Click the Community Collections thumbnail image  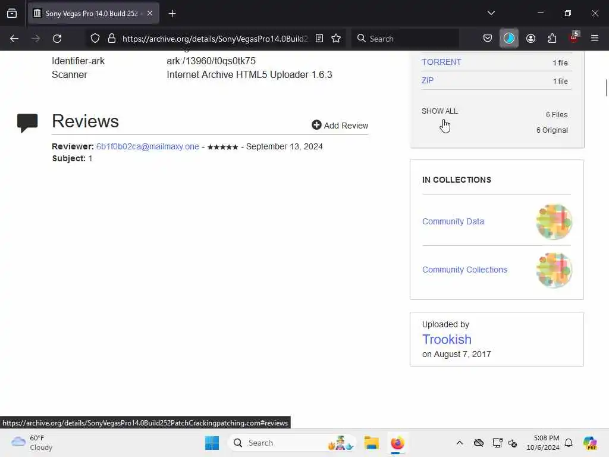click(x=554, y=270)
